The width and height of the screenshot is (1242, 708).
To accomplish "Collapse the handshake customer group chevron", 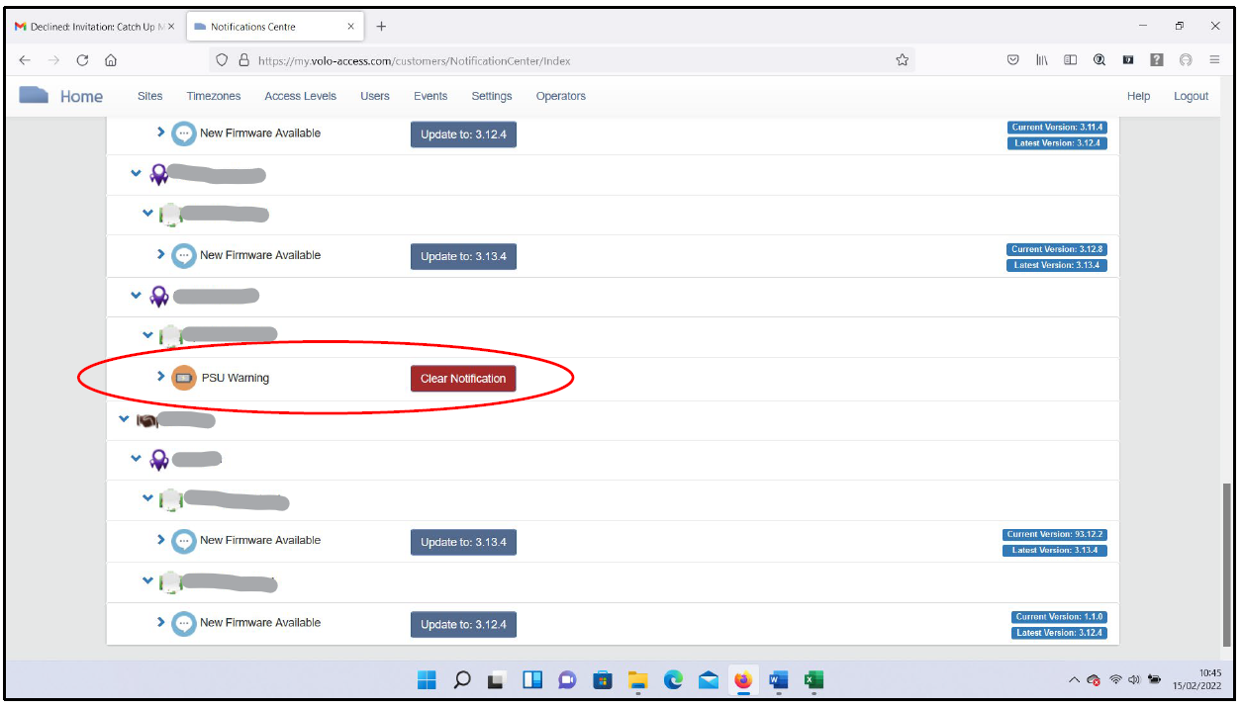I will click(x=125, y=419).
